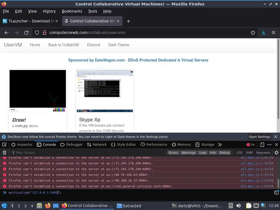This screenshot has width=280, height=210.
Task: Activate the DevTools element picker
Action: point(4,145)
